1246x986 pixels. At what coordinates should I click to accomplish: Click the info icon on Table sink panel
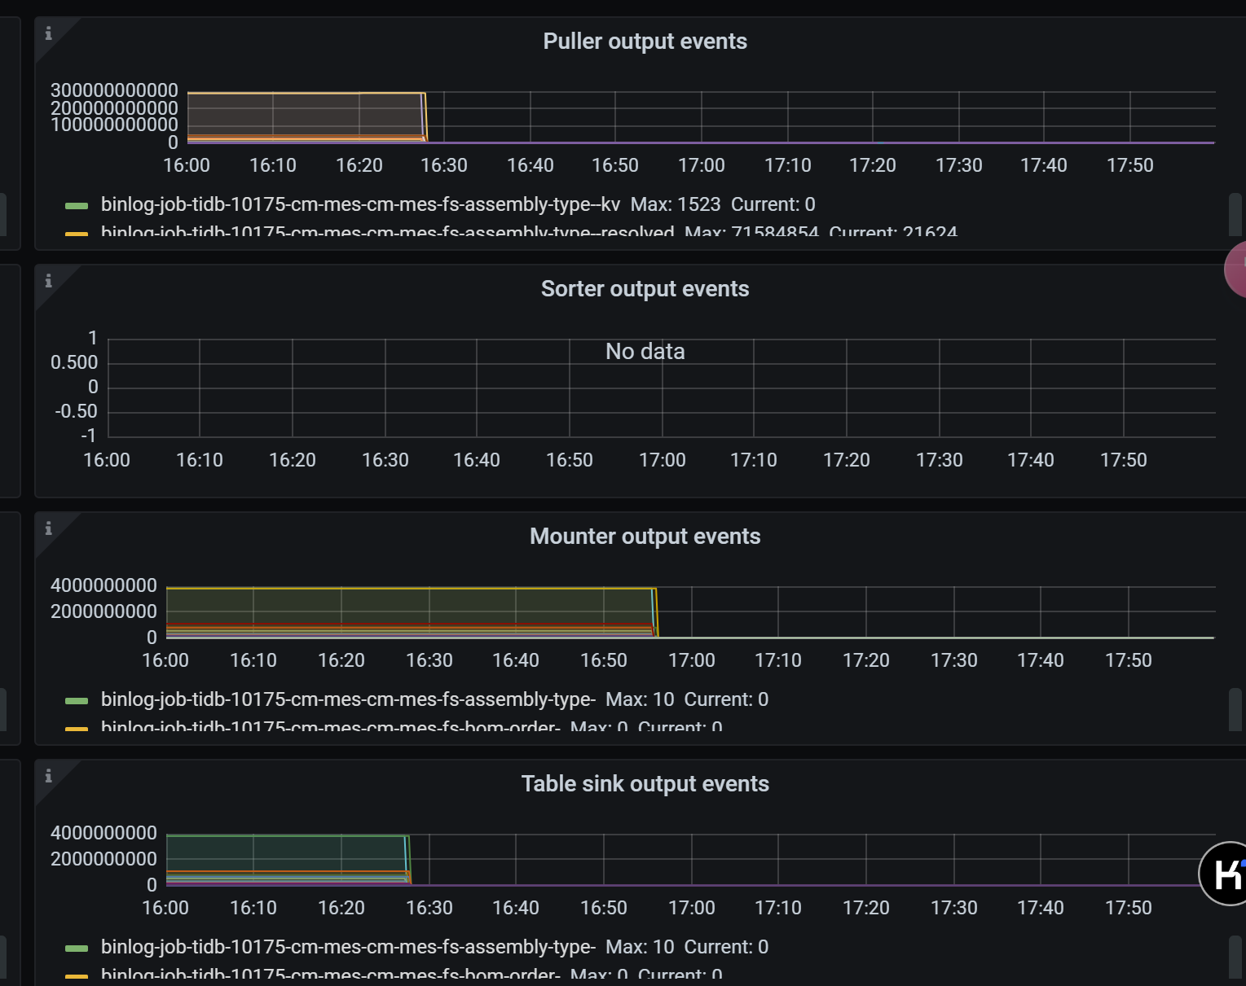coord(49,776)
